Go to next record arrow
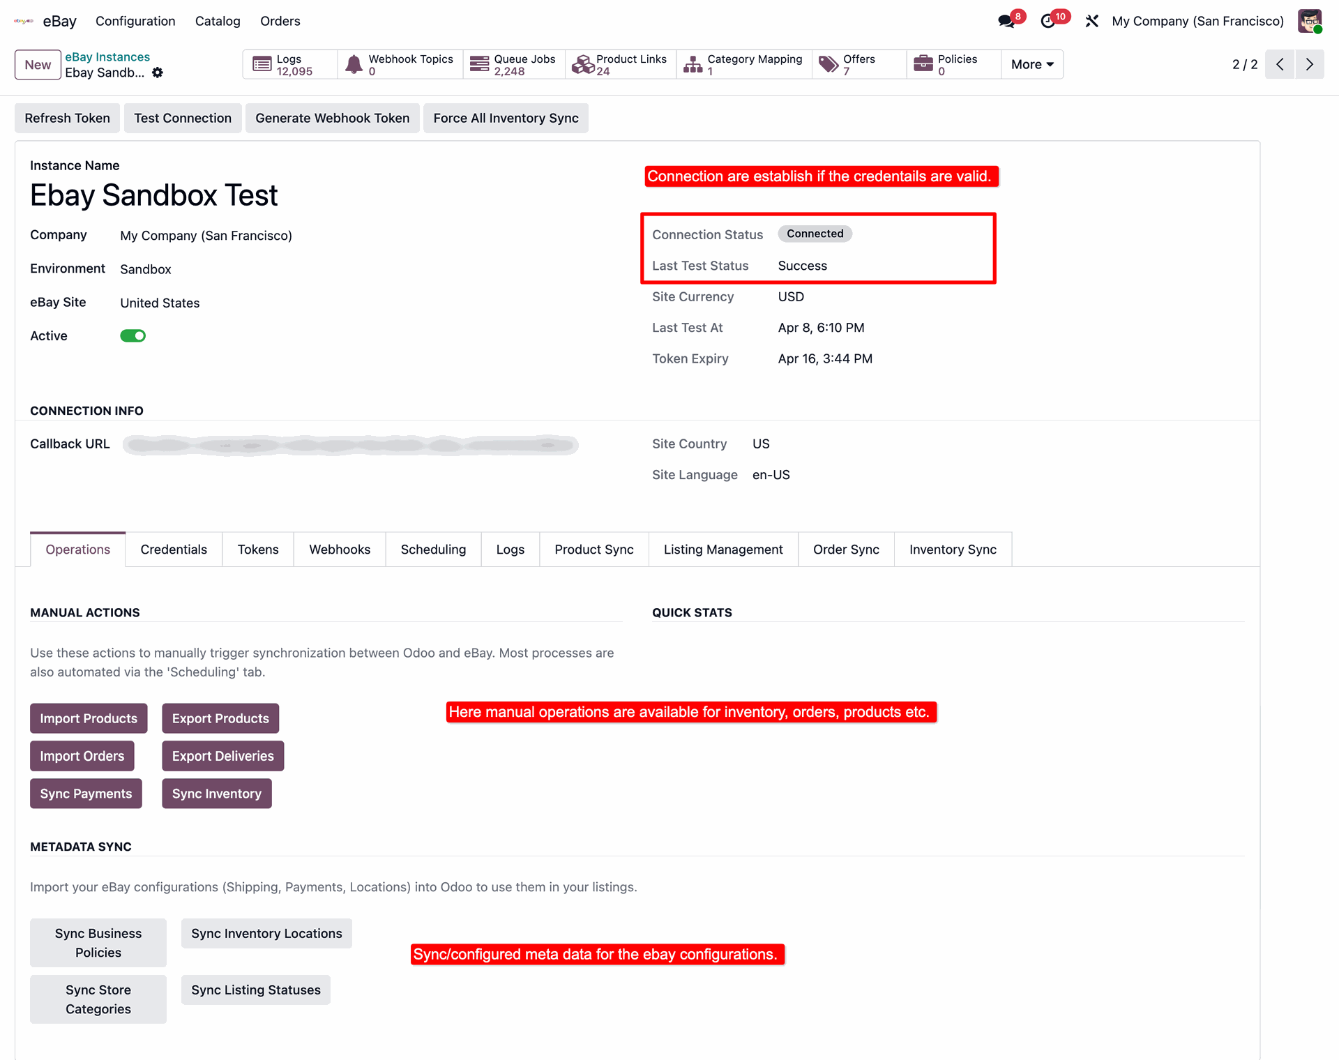 [x=1310, y=64]
